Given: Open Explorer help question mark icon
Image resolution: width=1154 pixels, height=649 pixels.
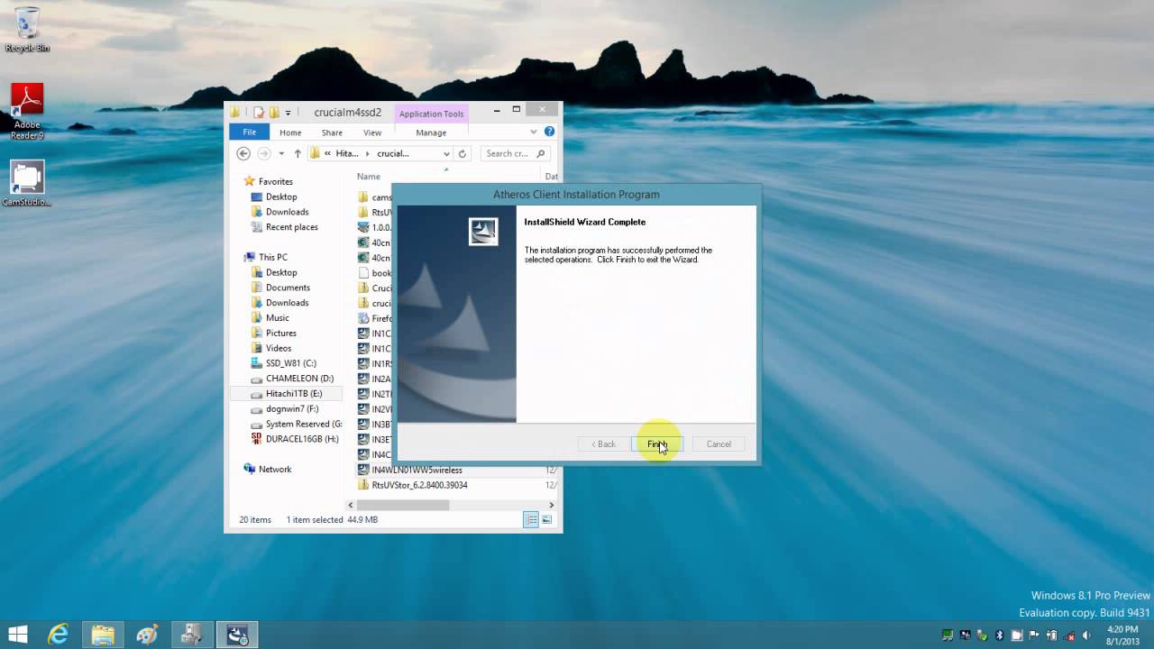Looking at the screenshot, I should [x=549, y=132].
